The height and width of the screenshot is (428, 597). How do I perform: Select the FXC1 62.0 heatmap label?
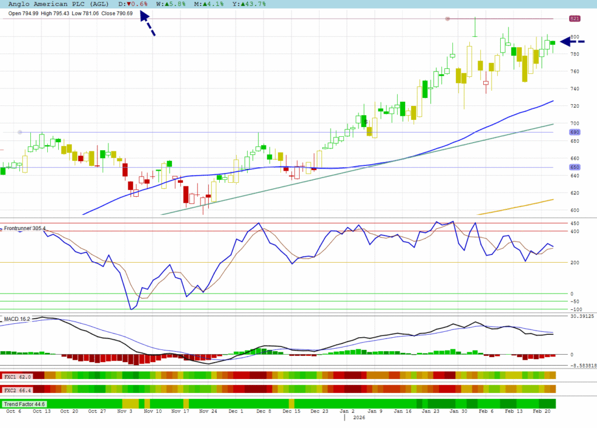point(17,377)
